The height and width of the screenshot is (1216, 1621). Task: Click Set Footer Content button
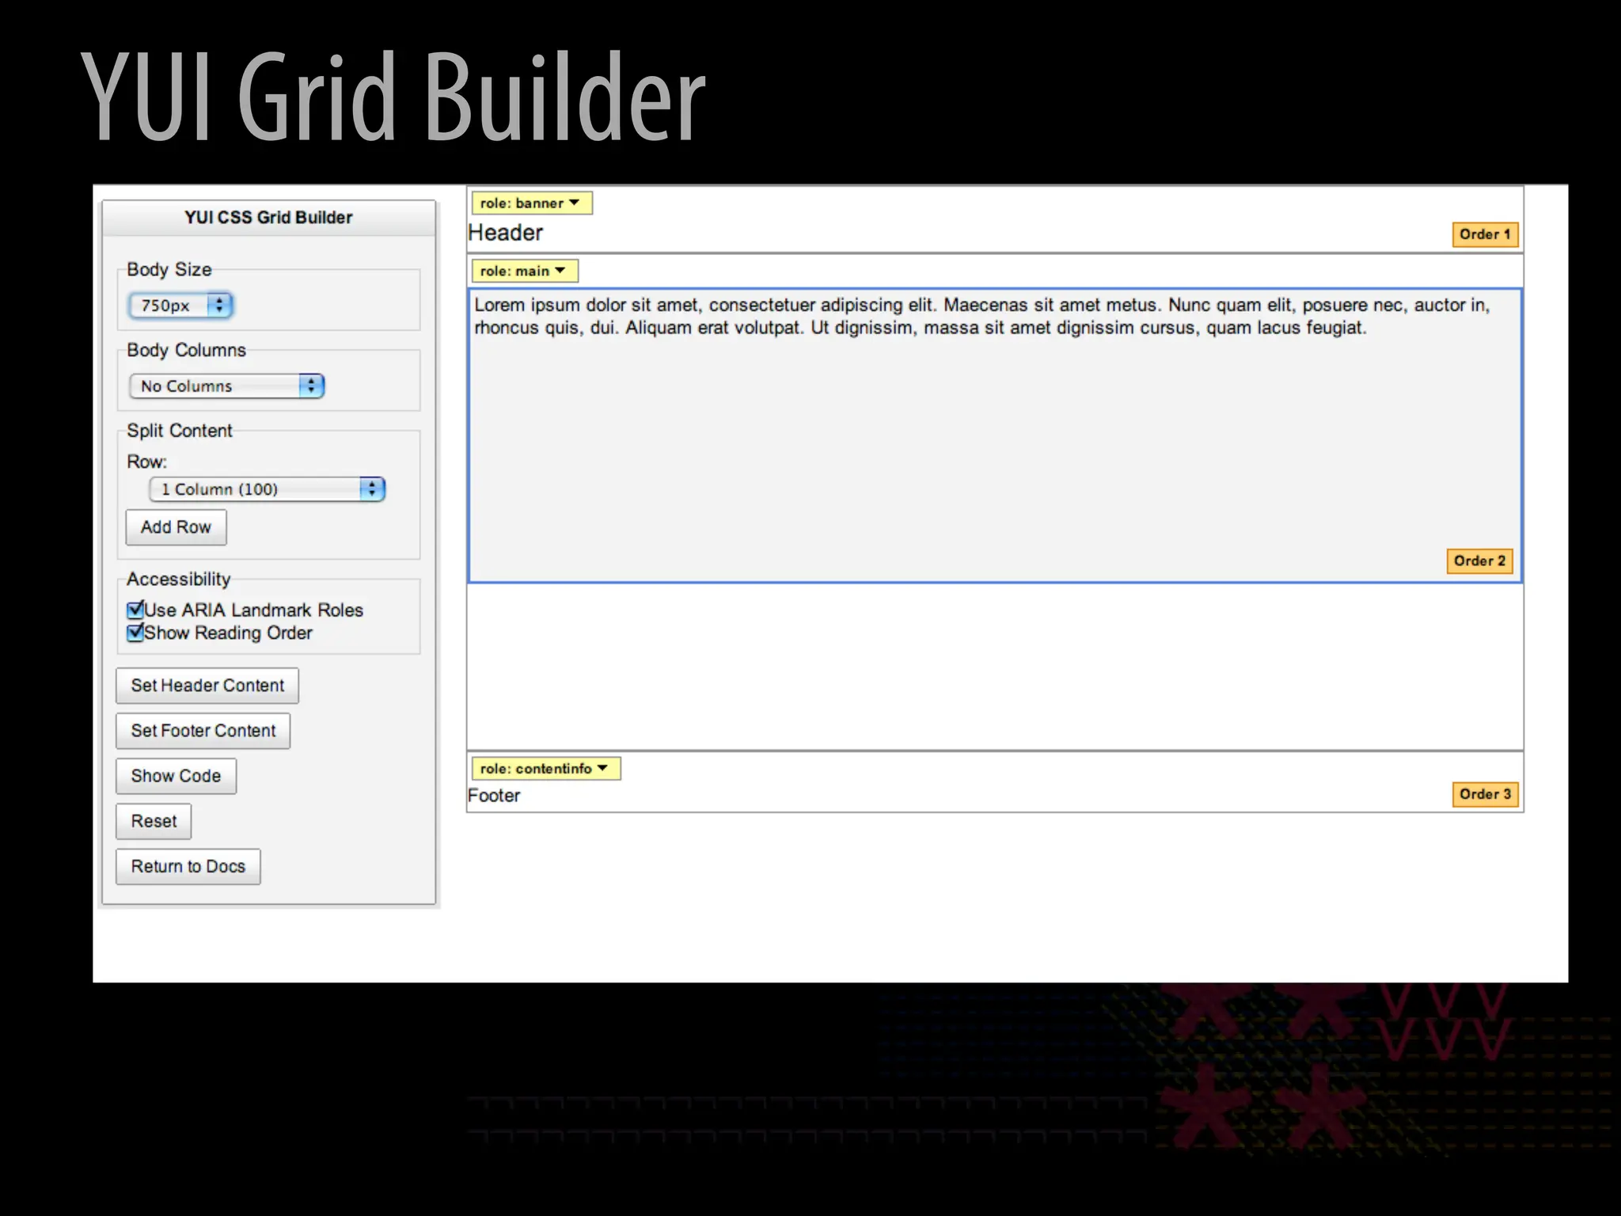click(x=203, y=731)
